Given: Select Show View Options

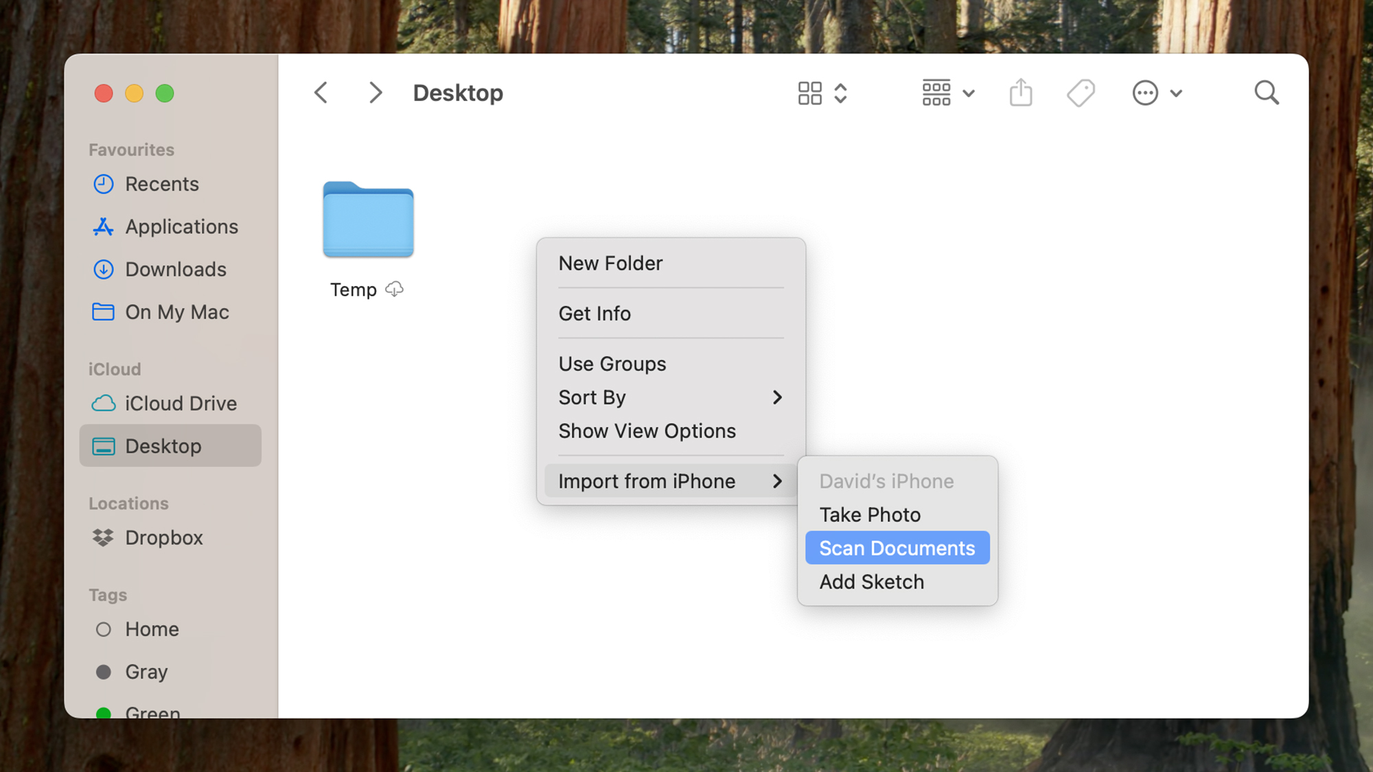Looking at the screenshot, I should click(646, 431).
